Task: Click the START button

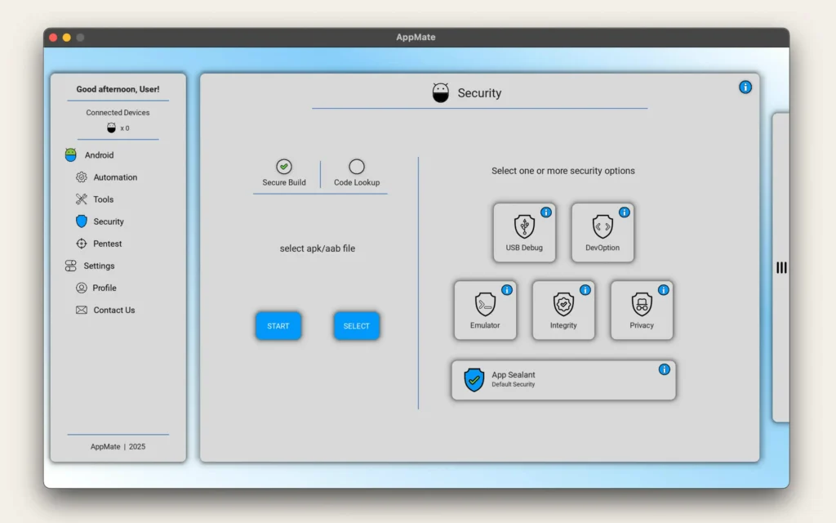Action: click(x=278, y=325)
